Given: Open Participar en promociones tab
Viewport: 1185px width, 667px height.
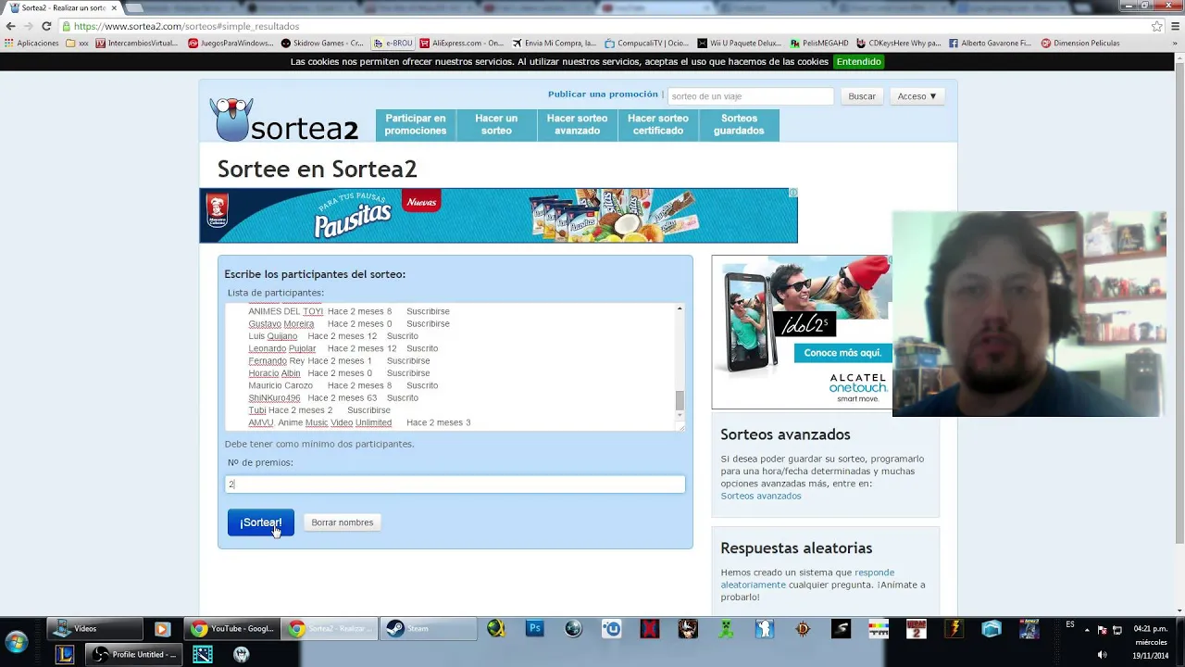Looking at the screenshot, I should [416, 125].
